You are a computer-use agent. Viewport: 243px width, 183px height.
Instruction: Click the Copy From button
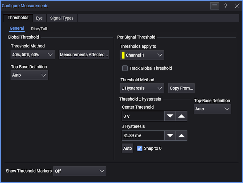(x=181, y=88)
